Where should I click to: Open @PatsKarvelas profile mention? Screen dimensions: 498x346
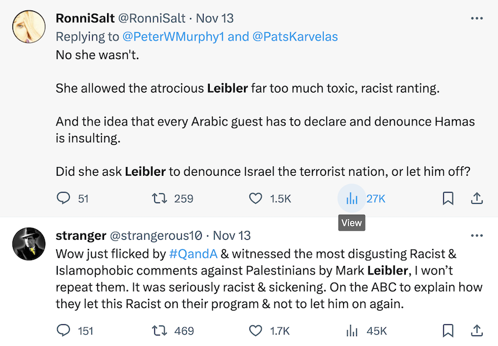[295, 37]
